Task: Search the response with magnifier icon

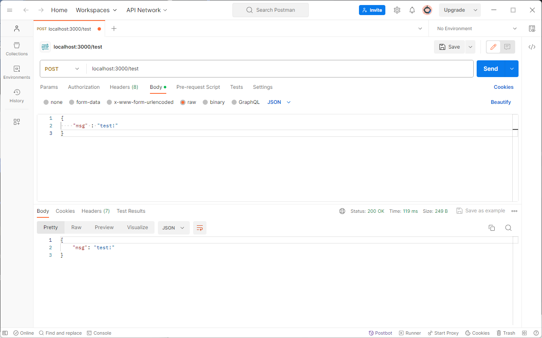Action: click(508, 228)
